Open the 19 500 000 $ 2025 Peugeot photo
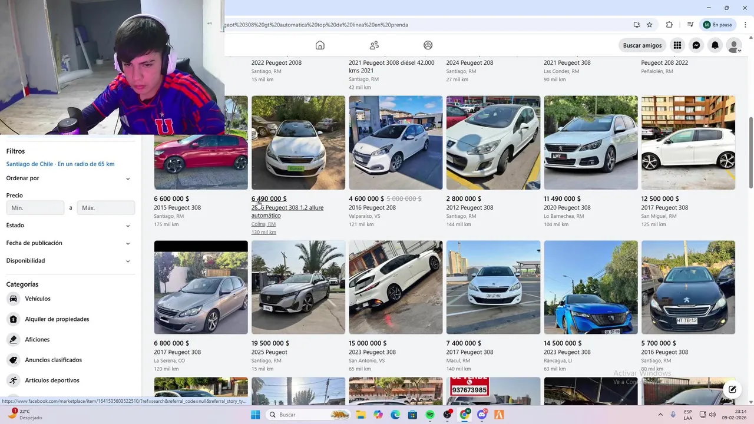The image size is (754, 424). click(x=298, y=287)
